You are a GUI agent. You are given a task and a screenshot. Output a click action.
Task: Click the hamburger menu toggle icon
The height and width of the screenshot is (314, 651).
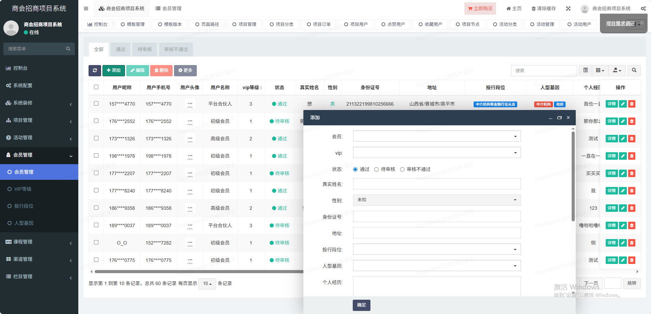pyautogui.click(x=86, y=9)
